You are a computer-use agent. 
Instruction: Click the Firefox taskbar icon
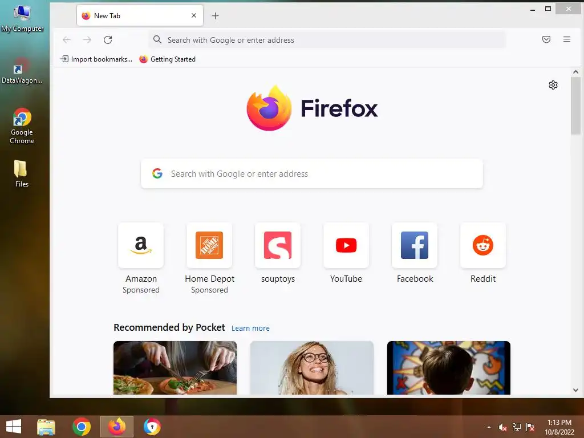coord(116,427)
